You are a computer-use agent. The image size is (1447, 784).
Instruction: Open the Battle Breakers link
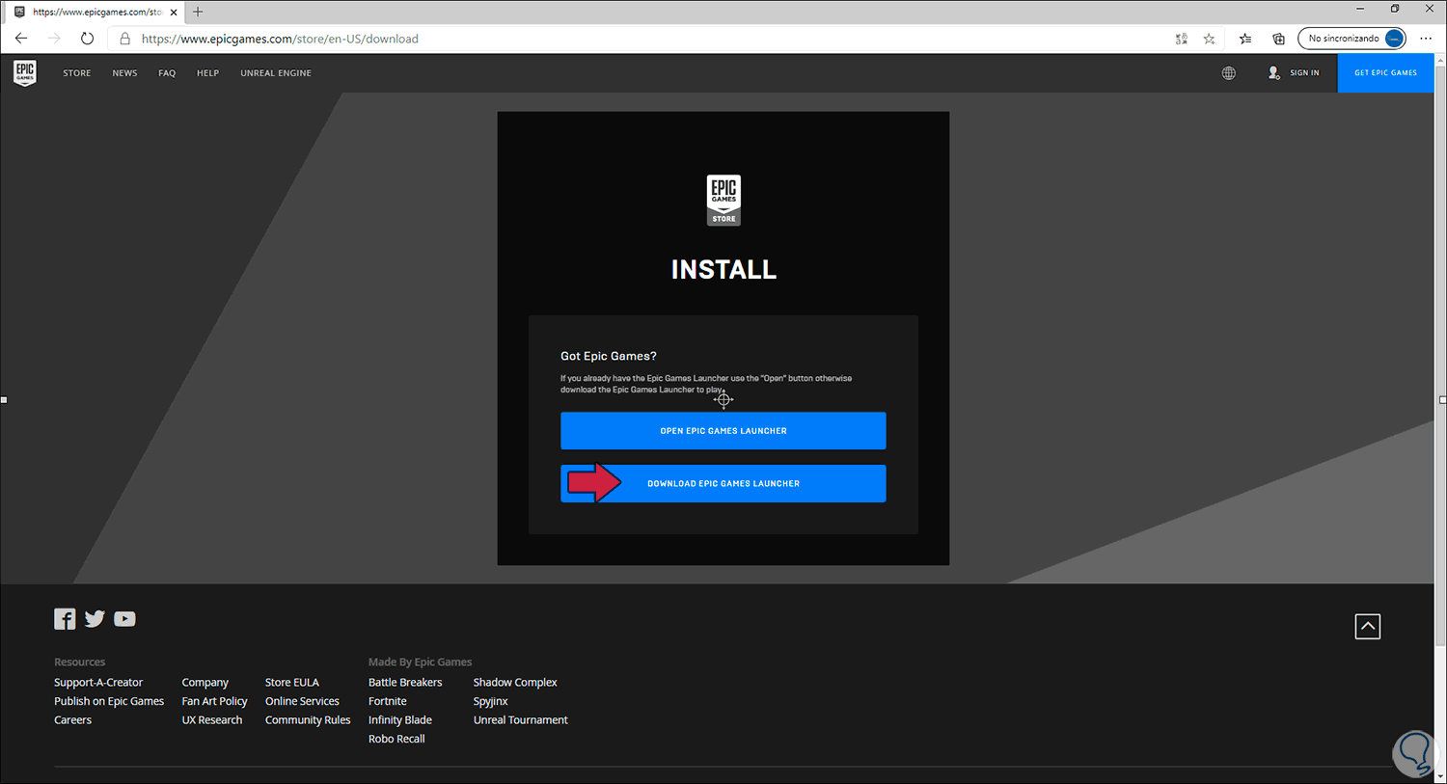405,683
